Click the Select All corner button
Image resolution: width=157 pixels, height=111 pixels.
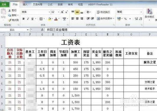pos(2,35)
